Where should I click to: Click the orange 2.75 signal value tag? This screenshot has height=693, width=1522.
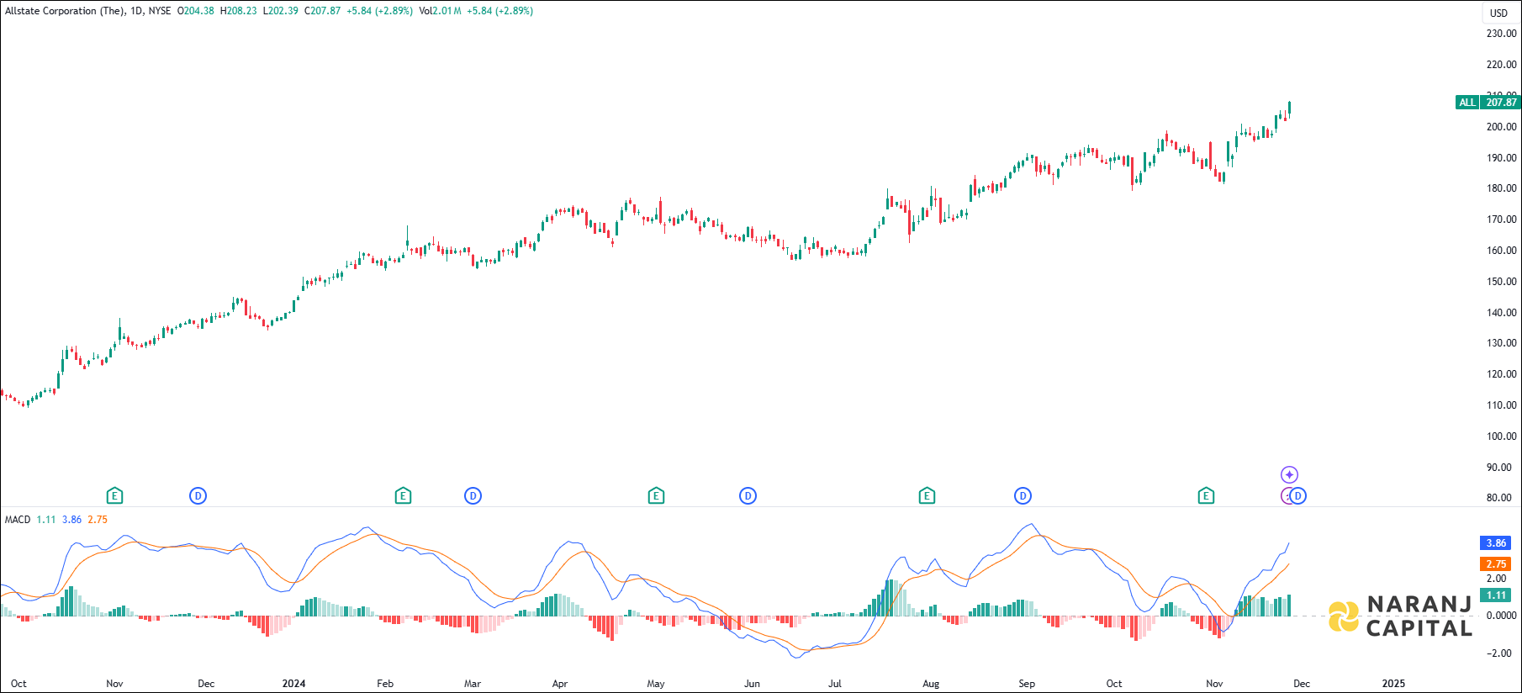(x=1495, y=564)
